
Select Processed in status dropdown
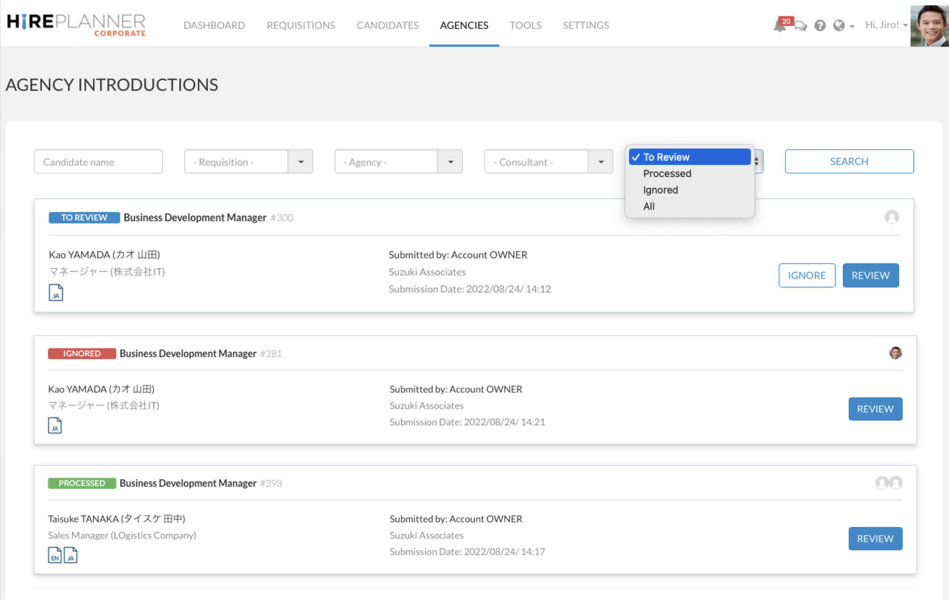667,173
